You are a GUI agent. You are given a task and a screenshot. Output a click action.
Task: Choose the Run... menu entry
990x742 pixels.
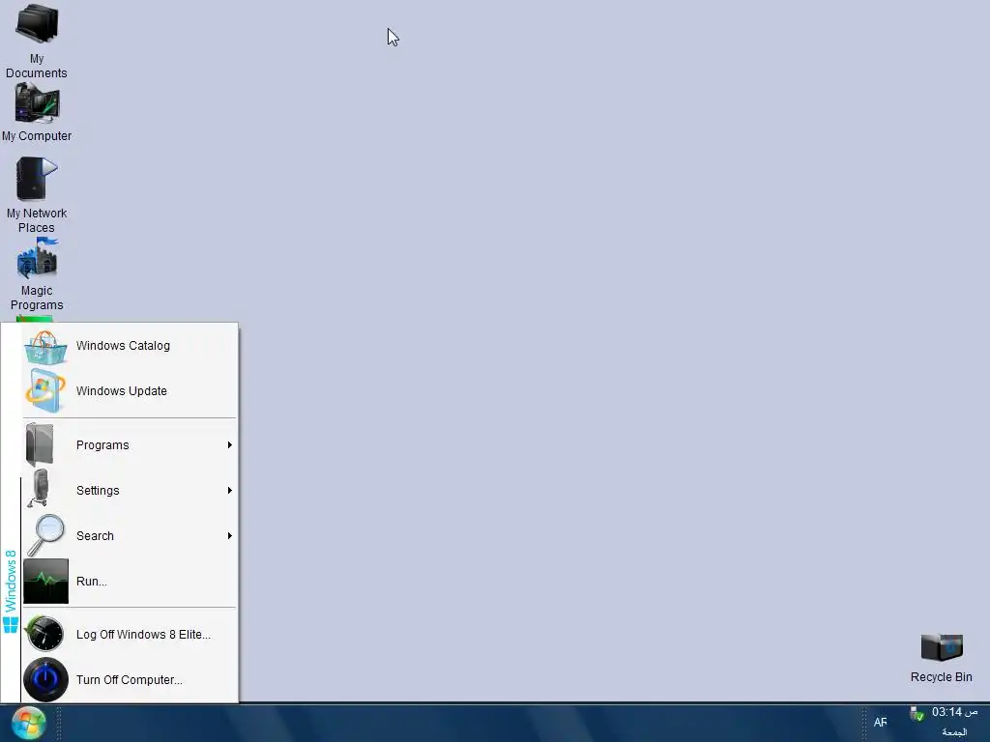[x=131, y=581]
